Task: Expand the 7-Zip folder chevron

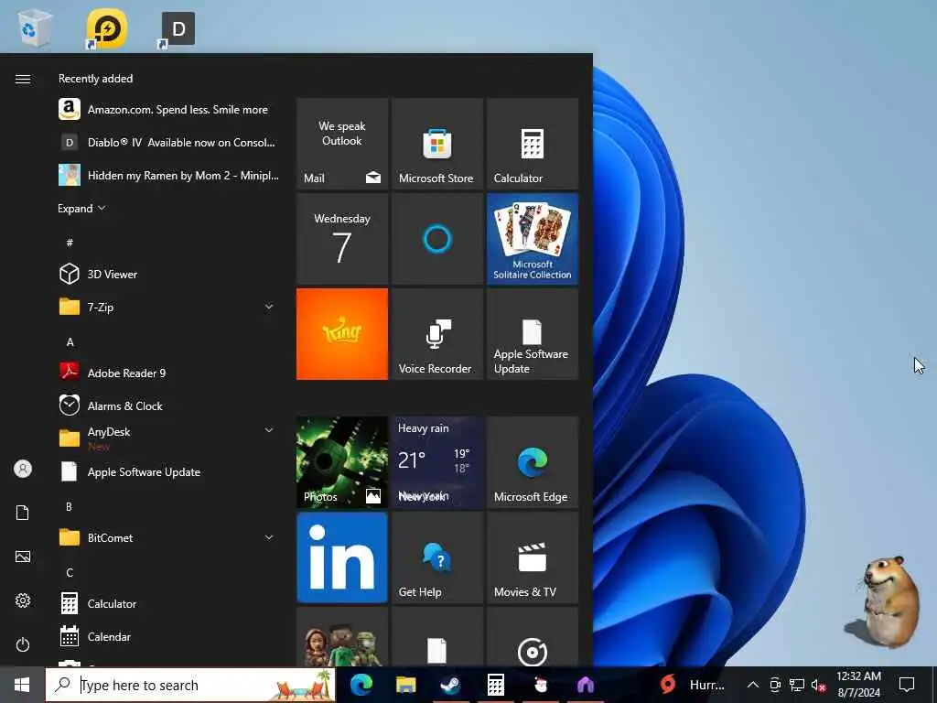Action: coord(269,307)
